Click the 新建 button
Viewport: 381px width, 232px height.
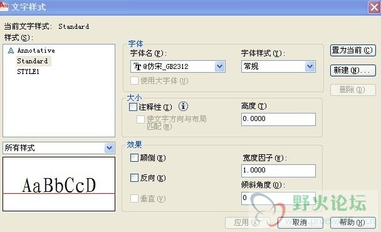(353, 70)
